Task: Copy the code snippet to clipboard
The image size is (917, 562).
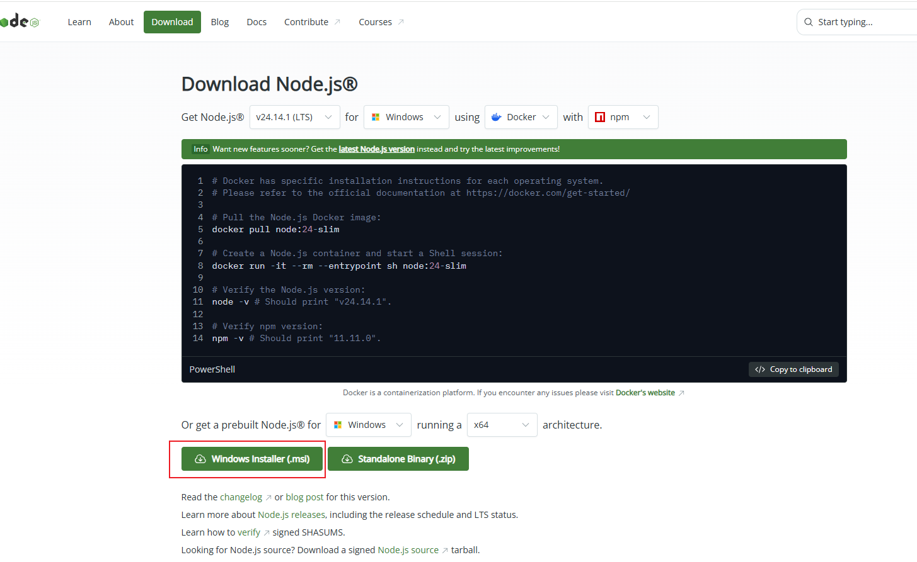Action: point(793,369)
